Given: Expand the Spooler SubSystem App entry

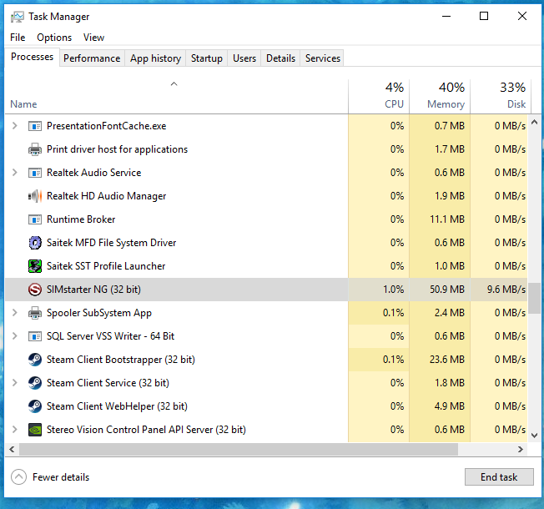Looking at the screenshot, I should [14, 313].
